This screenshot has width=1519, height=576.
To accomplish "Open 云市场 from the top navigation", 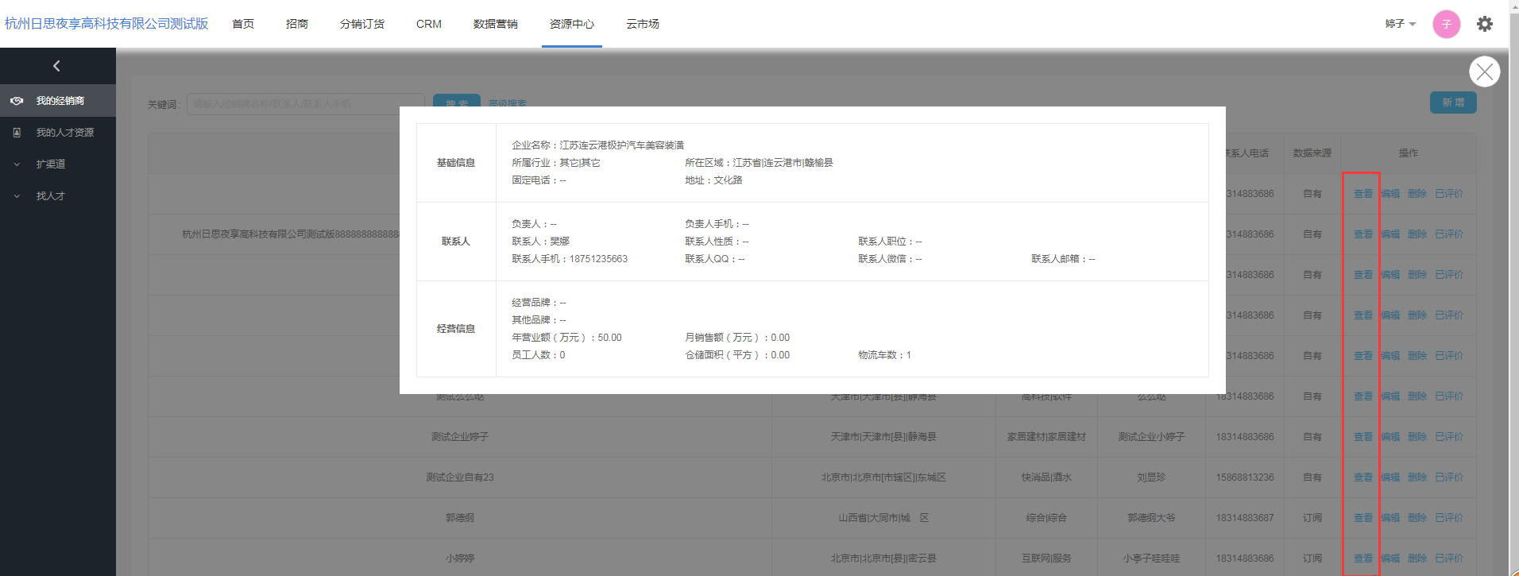I will click(642, 24).
